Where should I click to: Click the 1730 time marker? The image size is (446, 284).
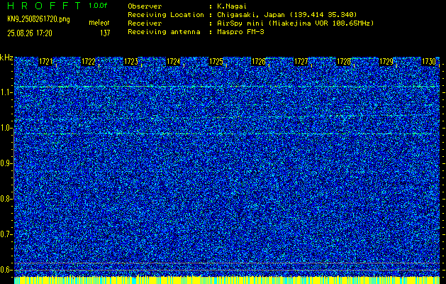(x=429, y=62)
